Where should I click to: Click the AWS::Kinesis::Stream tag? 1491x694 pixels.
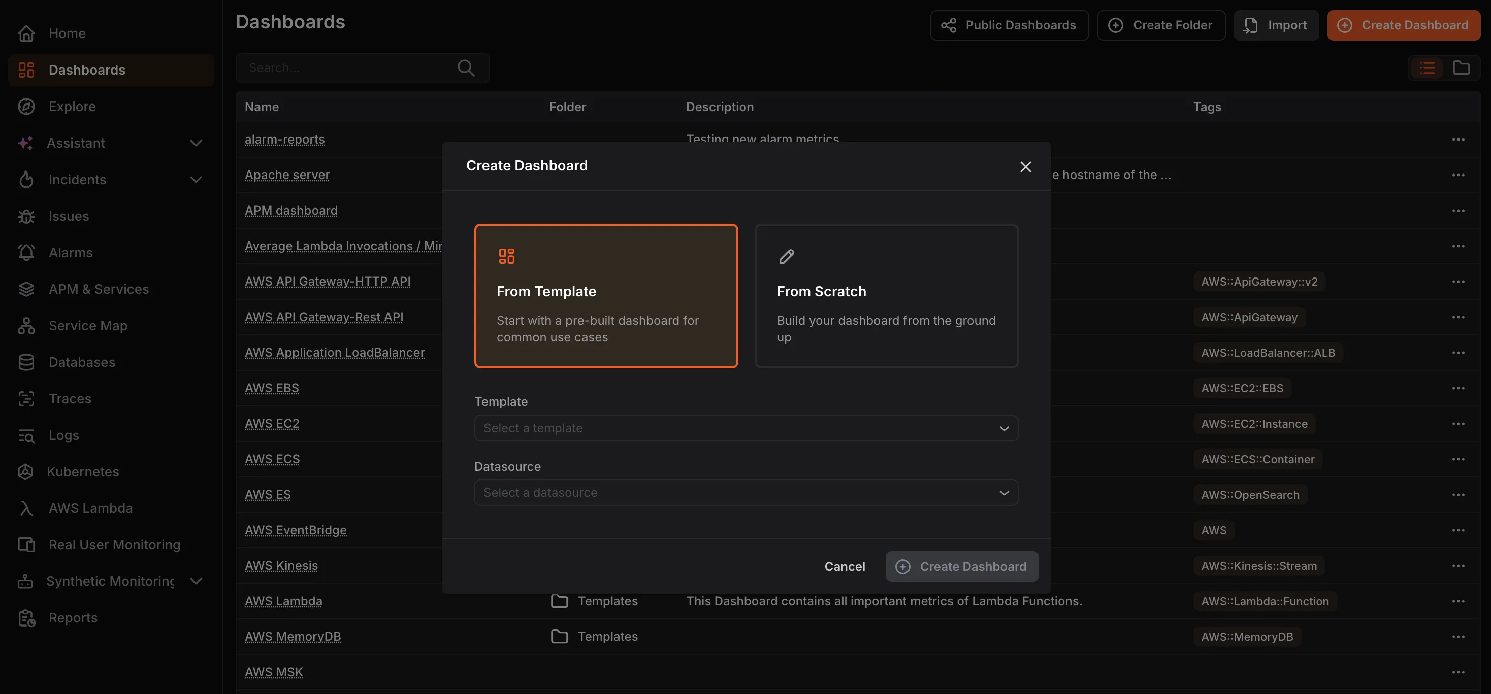1259,566
